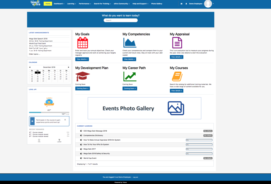Click the red My Goals calendar icon

click(x=83, y=43)
